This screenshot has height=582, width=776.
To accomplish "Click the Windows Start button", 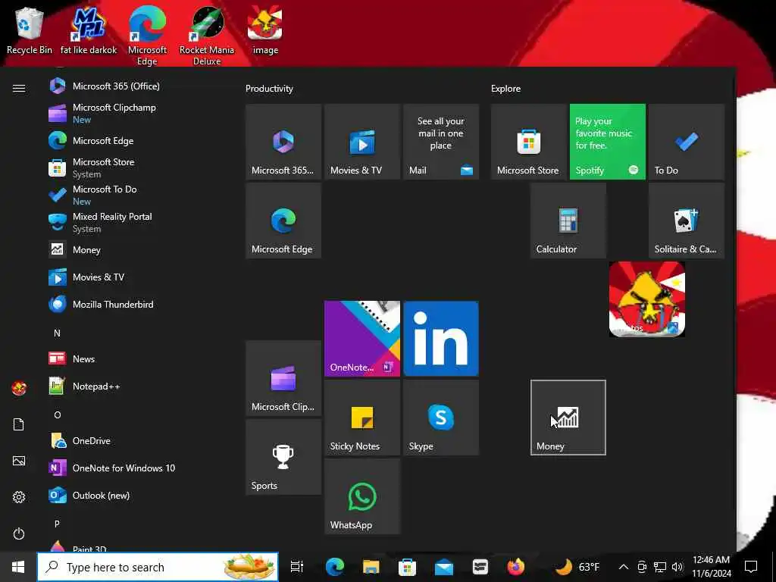I will (18, 567).
